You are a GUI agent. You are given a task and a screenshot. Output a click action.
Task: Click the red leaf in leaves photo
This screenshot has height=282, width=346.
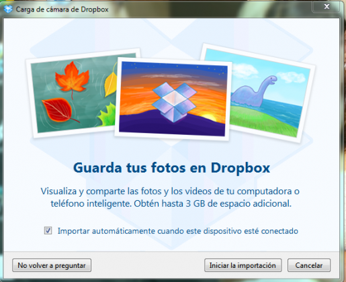point(58,110)
